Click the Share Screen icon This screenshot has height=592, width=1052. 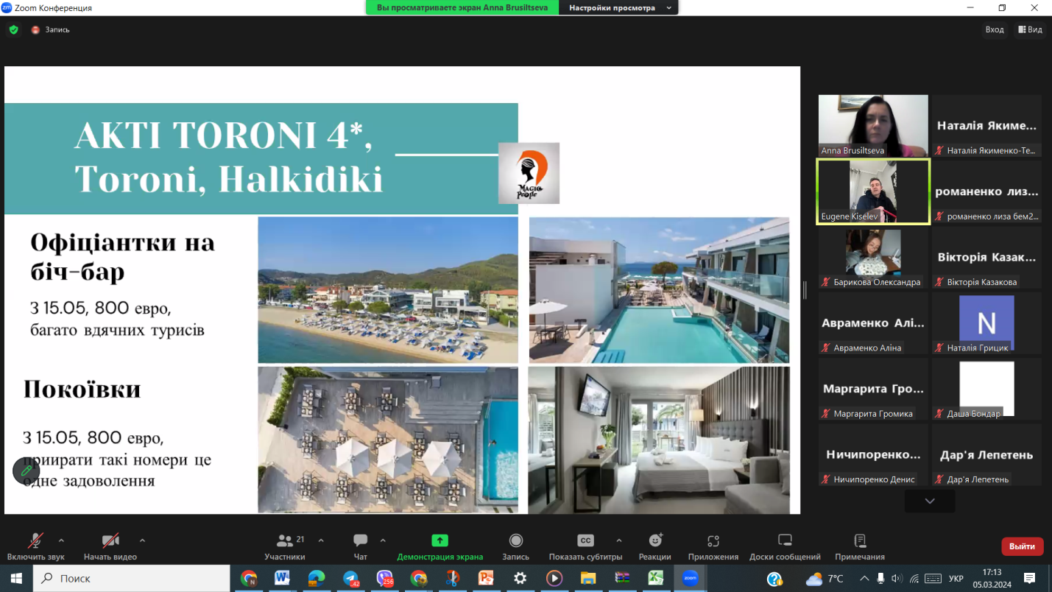[x=439, y=541]
